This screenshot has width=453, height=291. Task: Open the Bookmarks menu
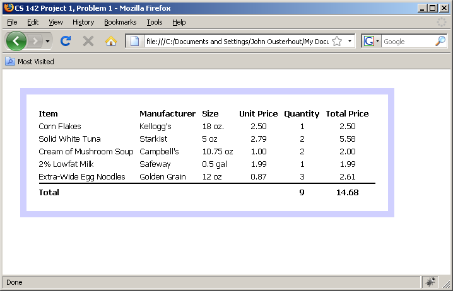click(120, 22)
